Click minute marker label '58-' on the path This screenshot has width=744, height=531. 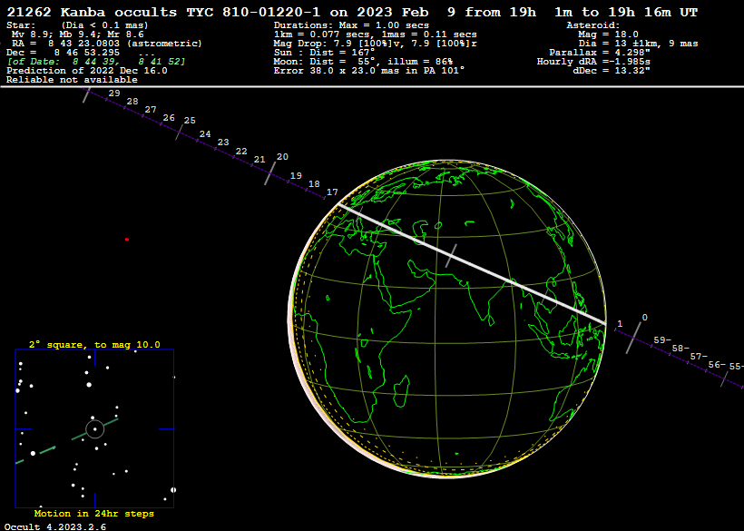tap(680, 349)
